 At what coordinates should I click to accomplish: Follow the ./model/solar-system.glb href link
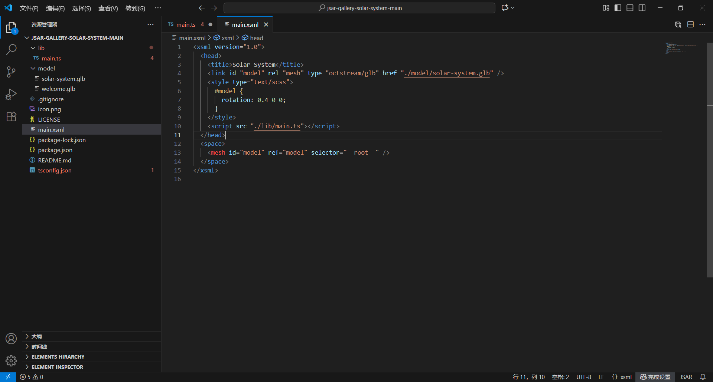pos(447,73)
